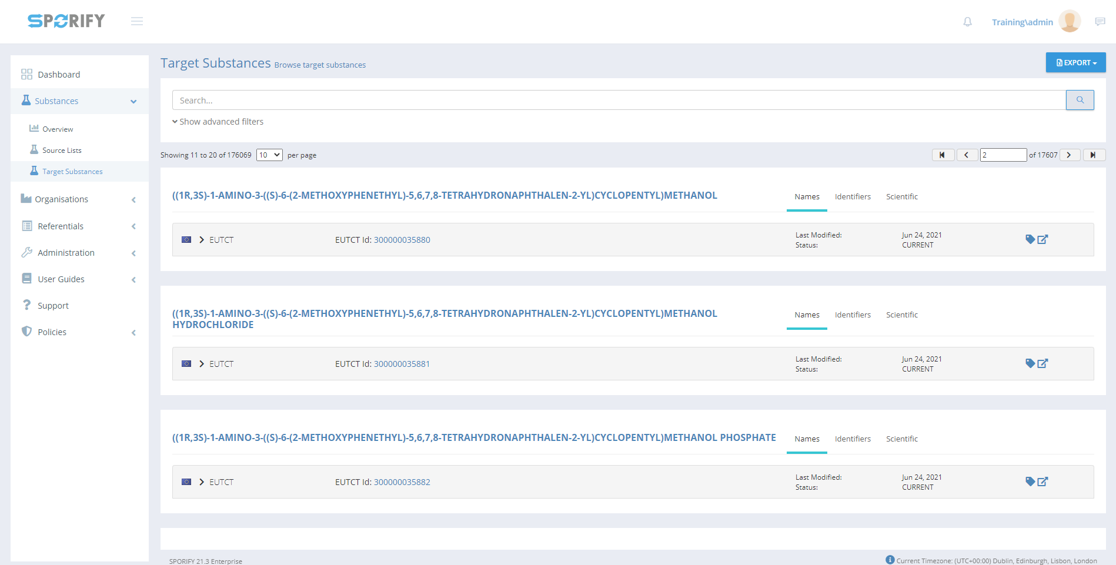Open the per page dropdown
1116x565 pixels.
269,155
